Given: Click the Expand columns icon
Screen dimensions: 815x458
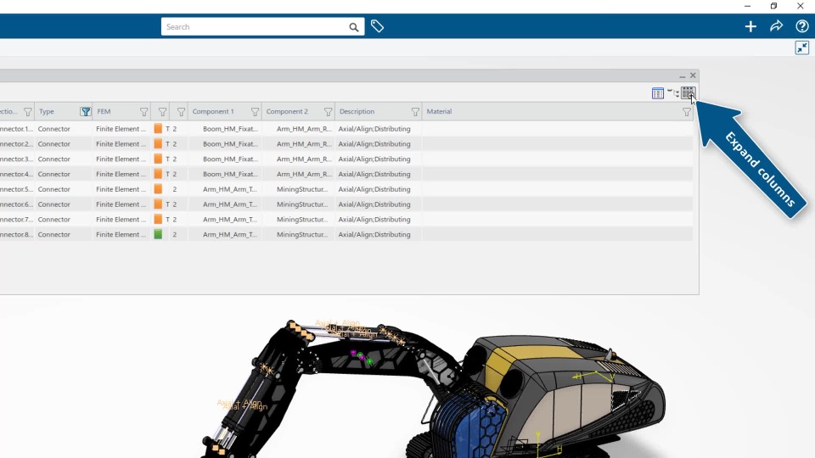Looking at the screenshot, I should (x=688, y=93).
